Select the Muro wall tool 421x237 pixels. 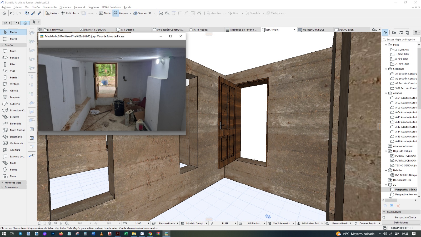pos(13,51)
